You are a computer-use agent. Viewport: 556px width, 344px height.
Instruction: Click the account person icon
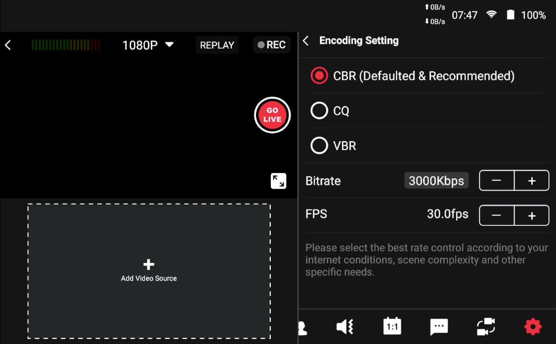coord(302,327)
